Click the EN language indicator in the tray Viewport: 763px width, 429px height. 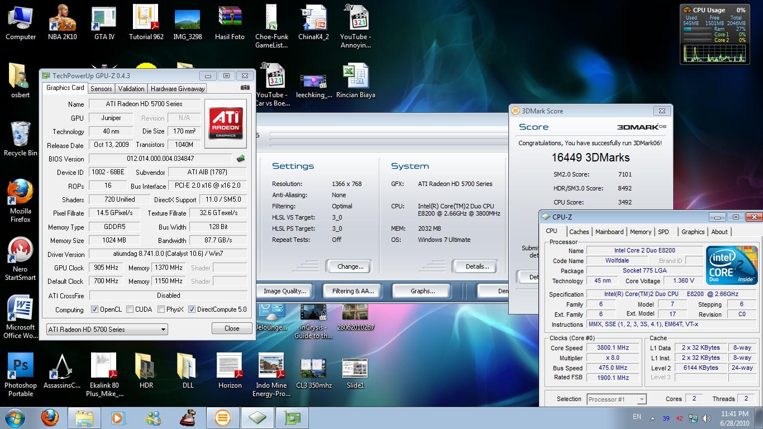(637, 417)
